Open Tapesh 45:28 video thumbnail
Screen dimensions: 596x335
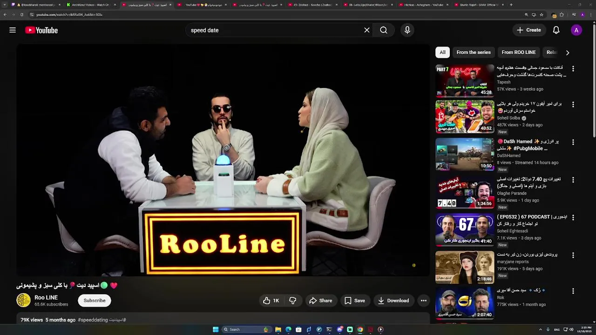465,80
